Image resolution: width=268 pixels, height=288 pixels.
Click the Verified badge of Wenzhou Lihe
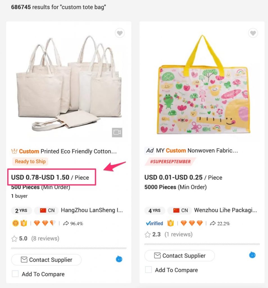[x=155, y=223]
